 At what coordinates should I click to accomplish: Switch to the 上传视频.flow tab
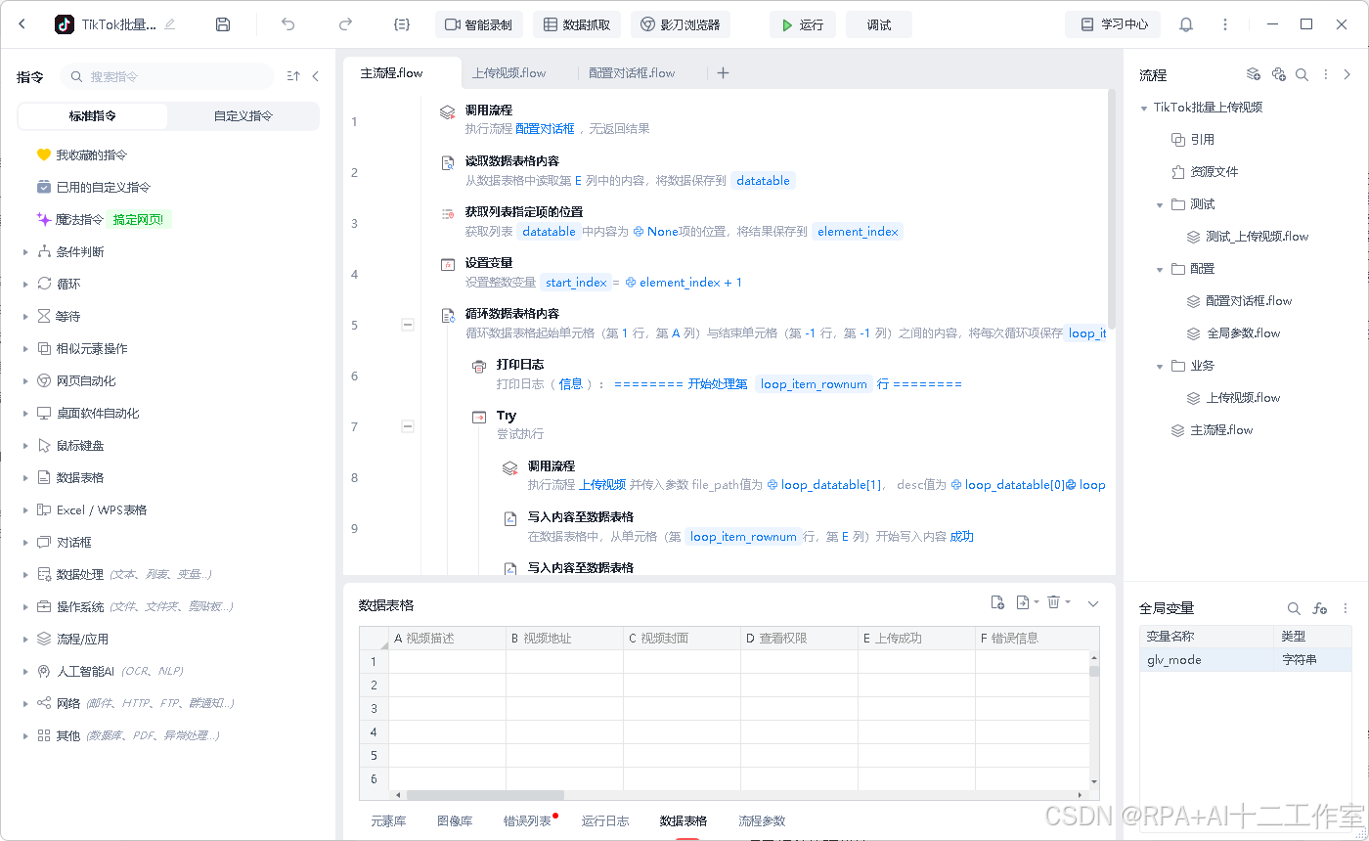508,72
